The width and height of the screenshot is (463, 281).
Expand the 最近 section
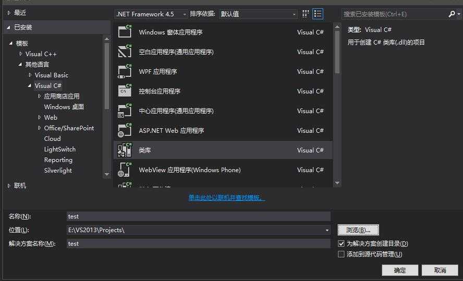point(9,12)
